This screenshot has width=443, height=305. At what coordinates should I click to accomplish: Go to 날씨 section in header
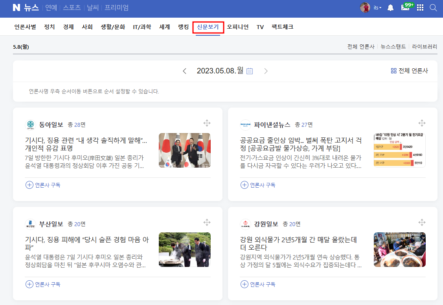point(93,7)
